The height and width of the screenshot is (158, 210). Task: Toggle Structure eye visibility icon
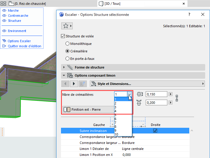tap(4, 21)
